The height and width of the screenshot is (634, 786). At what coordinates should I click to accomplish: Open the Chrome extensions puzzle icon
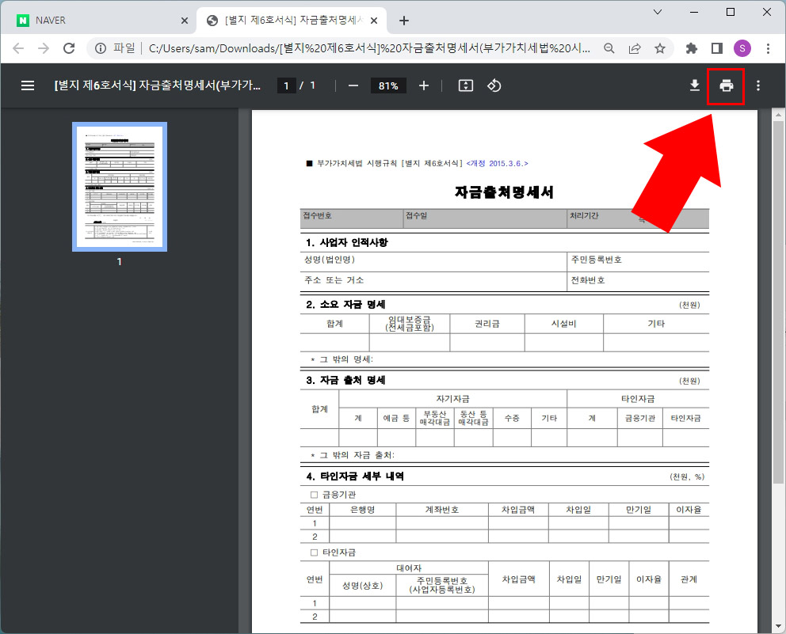[690, 48]
